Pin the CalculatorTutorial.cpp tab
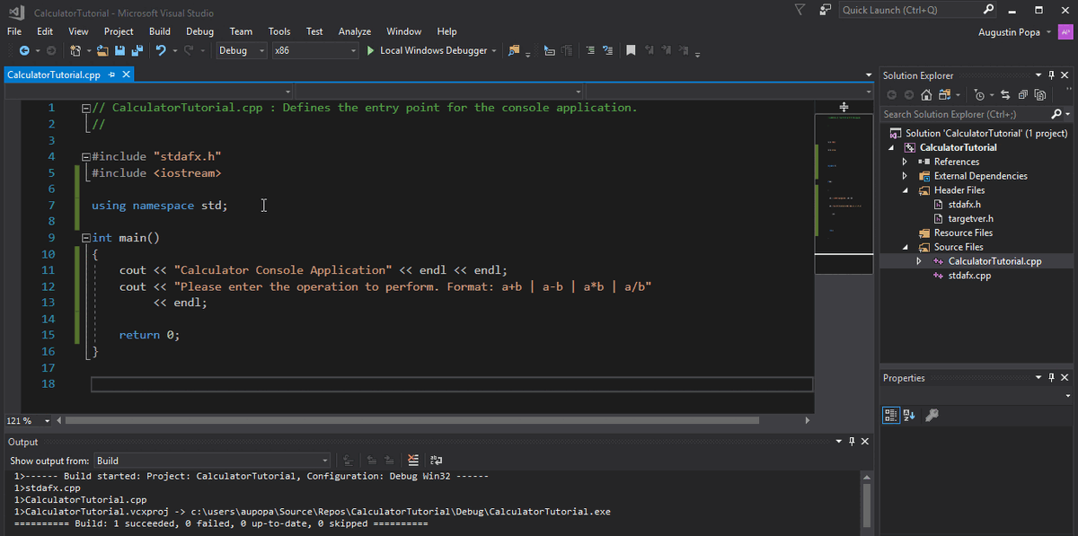 tap(112, 75)
